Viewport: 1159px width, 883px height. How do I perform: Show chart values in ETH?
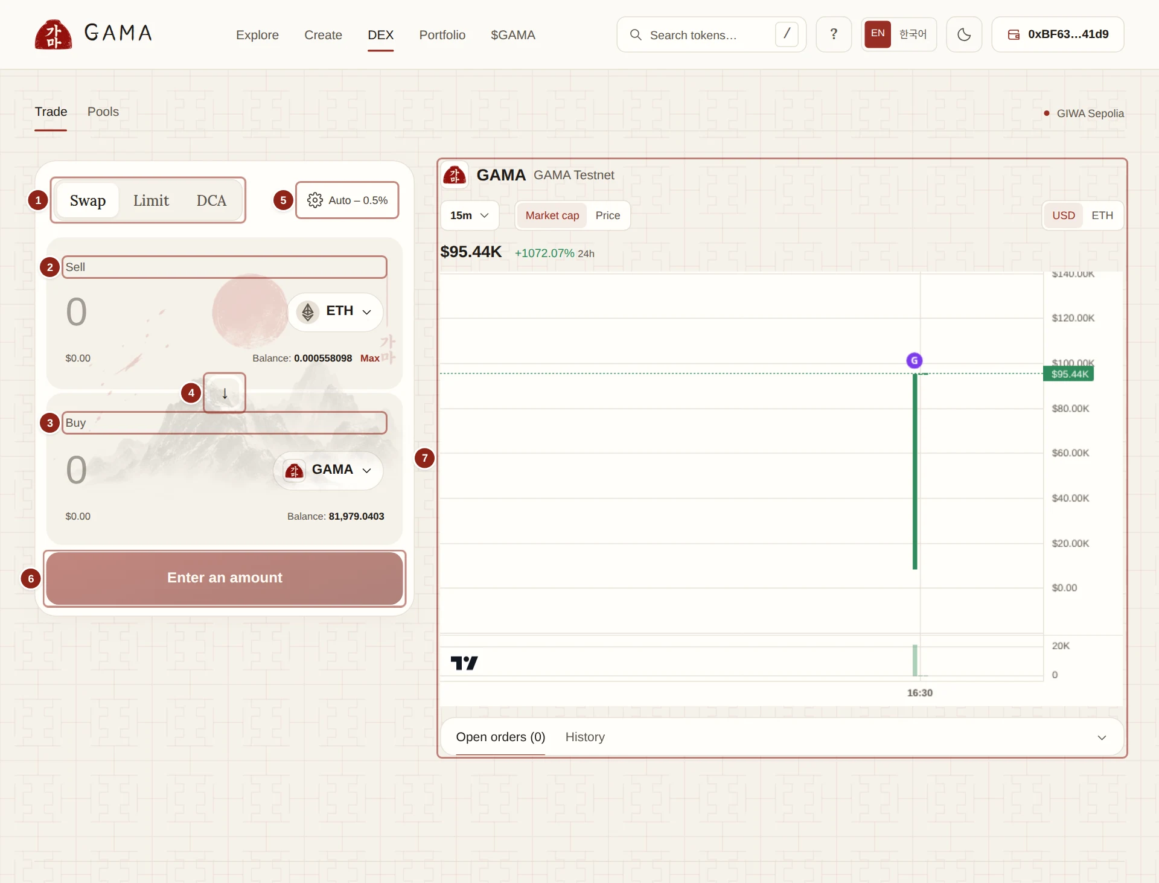click(1102, 215)
